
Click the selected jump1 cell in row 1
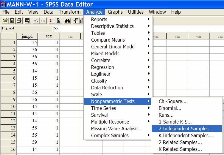[27, 43]
